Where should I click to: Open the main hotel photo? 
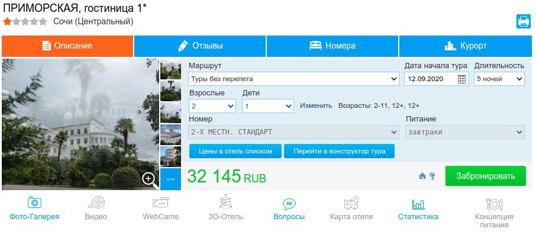80,124
